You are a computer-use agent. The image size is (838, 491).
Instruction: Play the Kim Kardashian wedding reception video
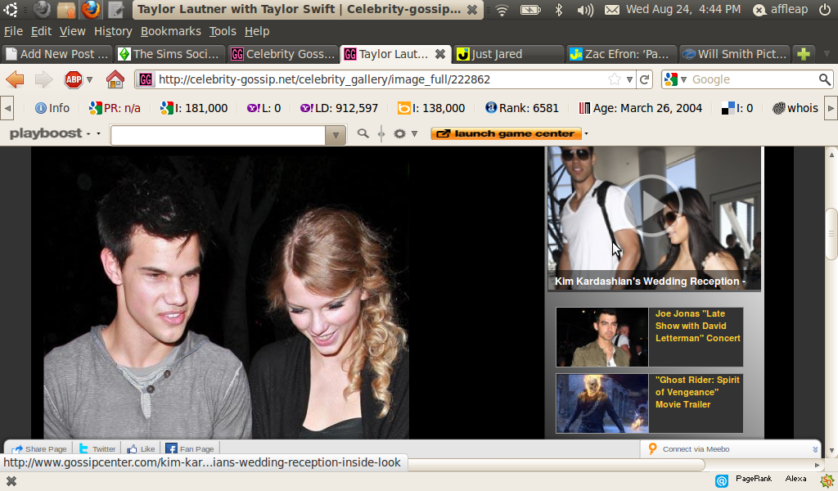click(652, 205)
